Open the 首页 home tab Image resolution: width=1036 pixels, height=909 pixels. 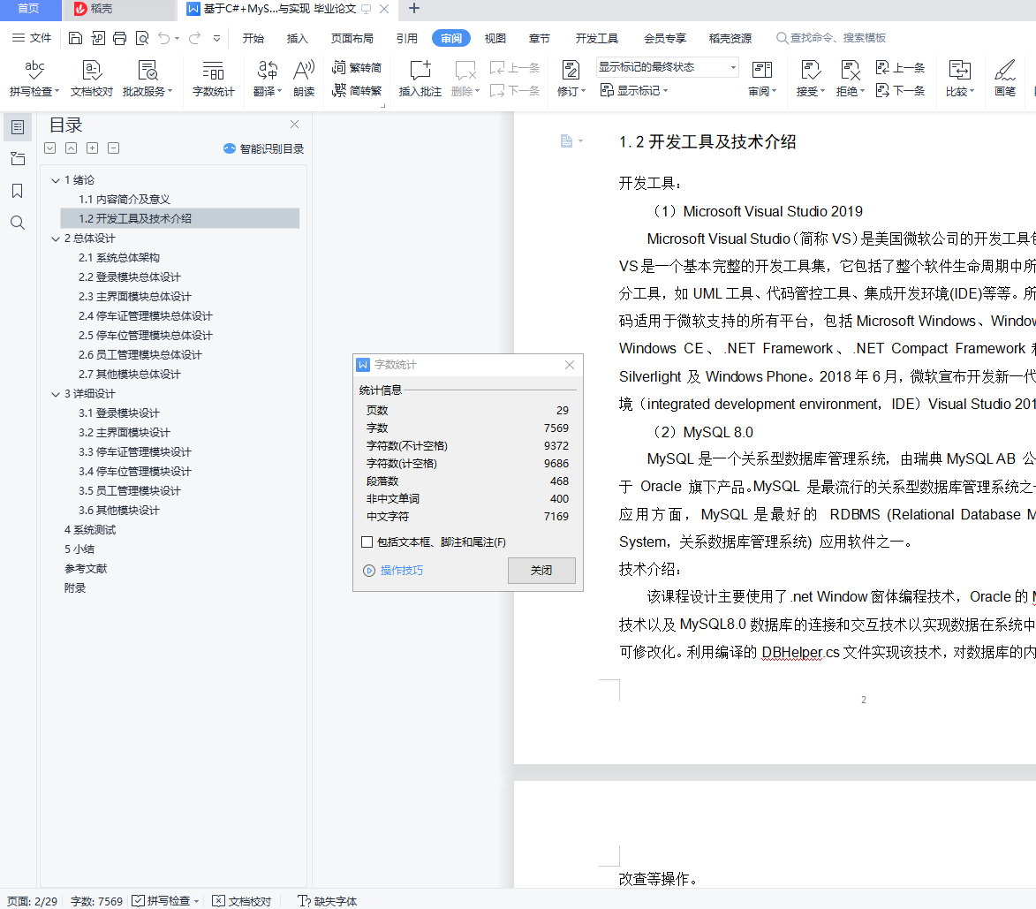pyautogui.click(x=28, y=9)
